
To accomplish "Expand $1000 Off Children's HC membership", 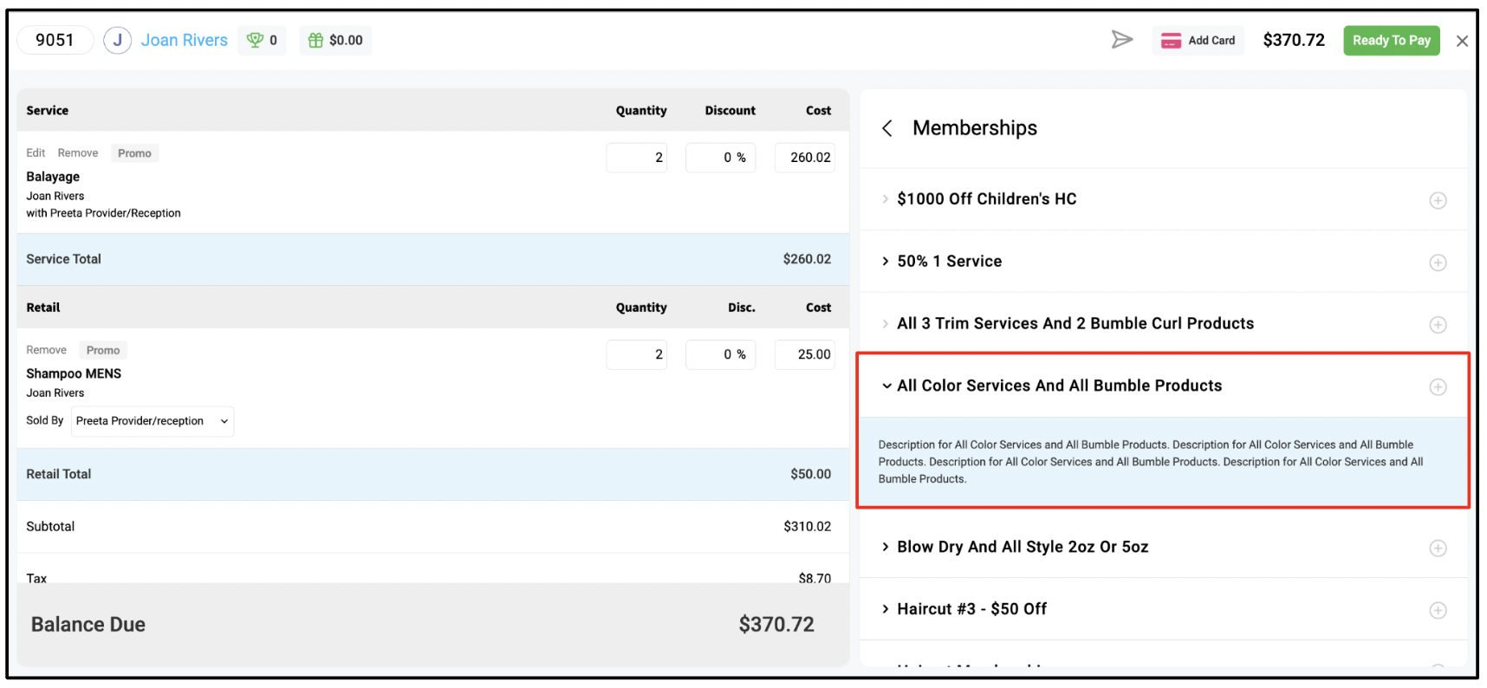I will (885, 199).
